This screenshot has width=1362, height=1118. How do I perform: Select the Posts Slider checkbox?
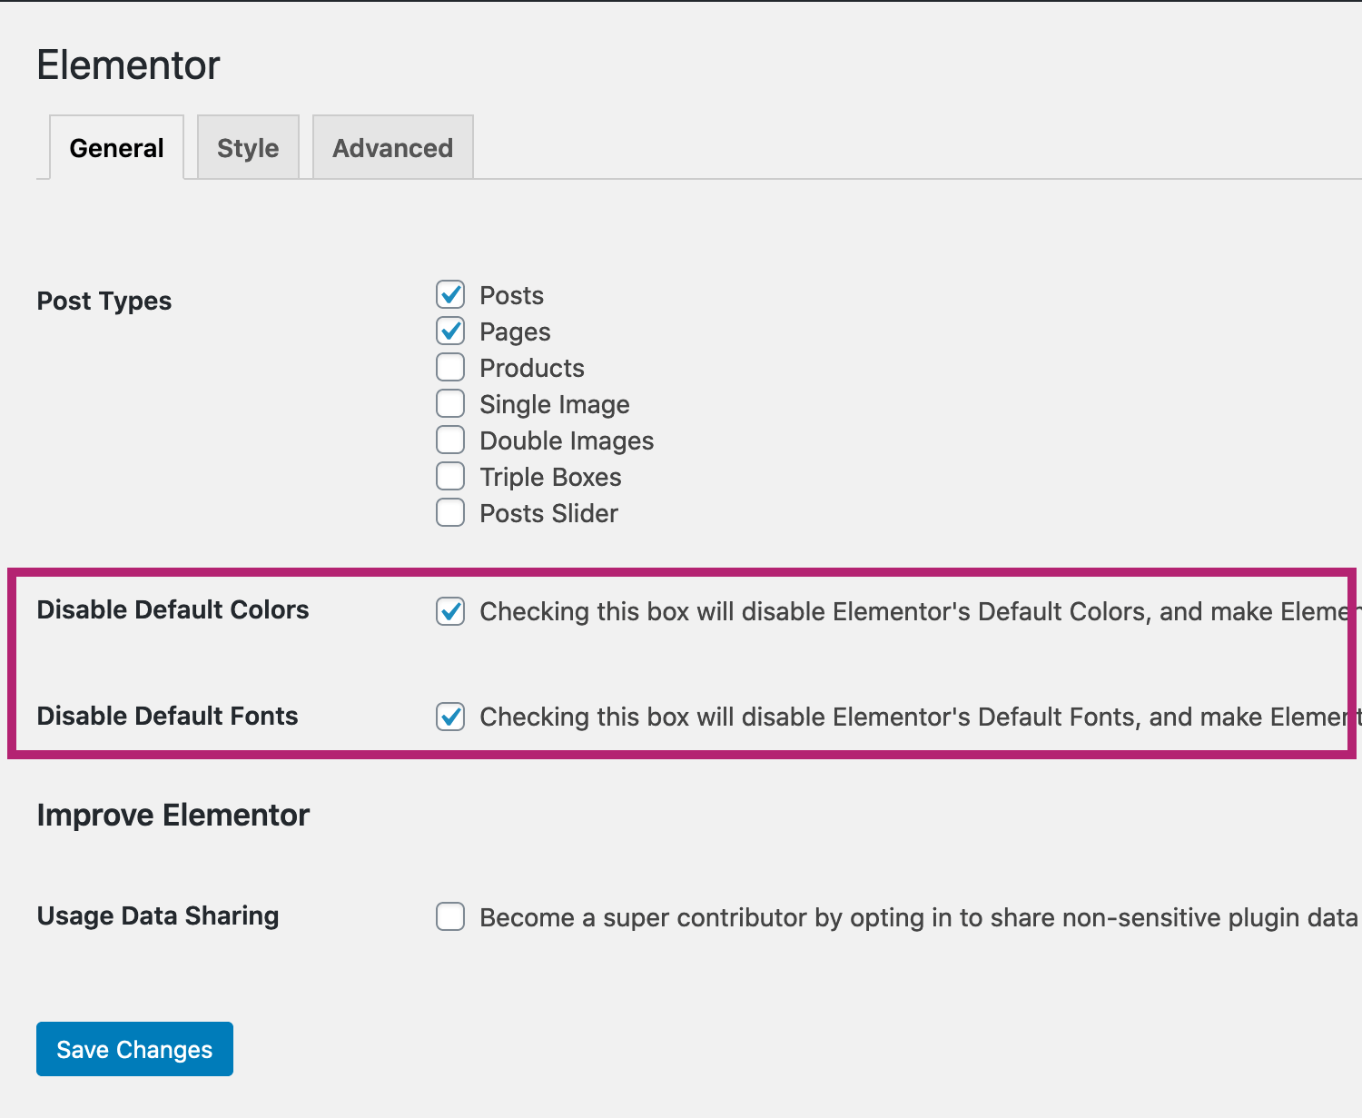click(x=450, y=512)
